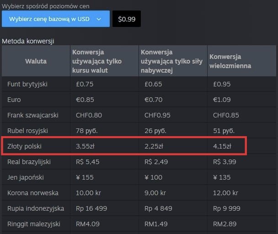Click the ¥ 135 value
Image resolution: width=278 pixels, height=234 pixels.
(222, 177)
